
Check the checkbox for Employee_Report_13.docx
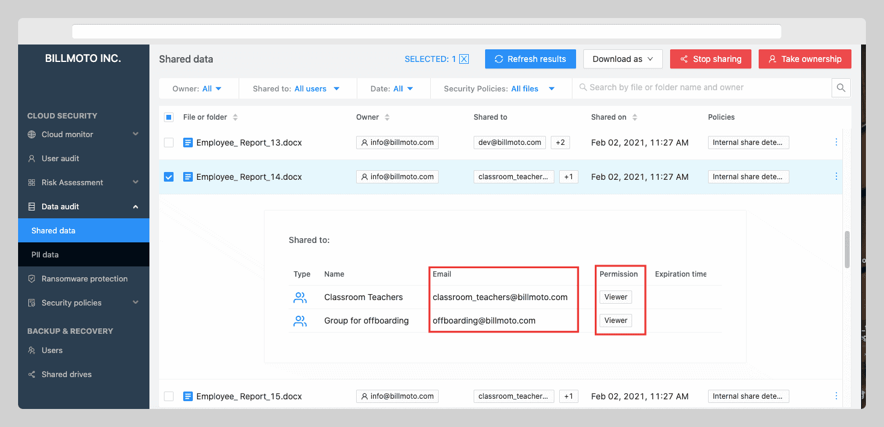[169, 142]
